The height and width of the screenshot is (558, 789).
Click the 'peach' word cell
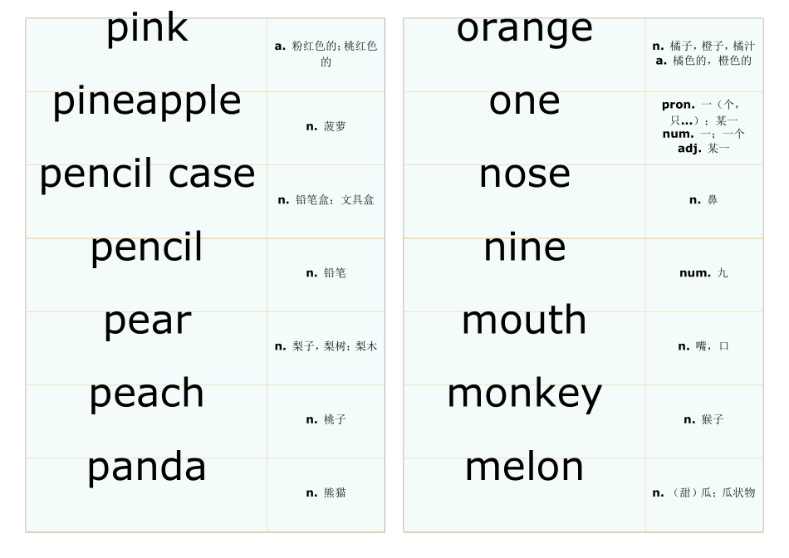click(x=147, y=394)
